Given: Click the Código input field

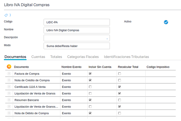Looking at the screenshot, I should click(x=77, y=22).
